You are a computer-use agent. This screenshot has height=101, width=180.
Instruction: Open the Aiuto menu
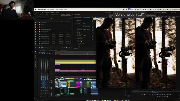(x=66, y=9)
